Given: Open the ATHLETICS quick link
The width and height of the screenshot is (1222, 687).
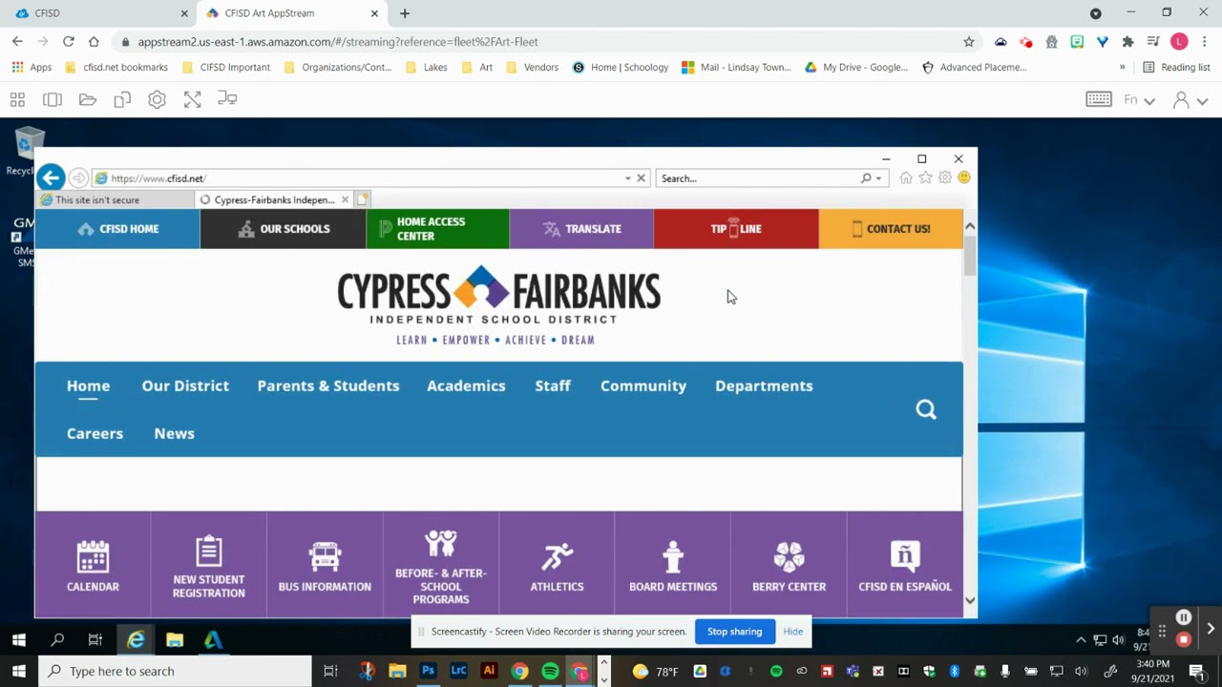Looking at the screenshot, I should tap(557, 565).
